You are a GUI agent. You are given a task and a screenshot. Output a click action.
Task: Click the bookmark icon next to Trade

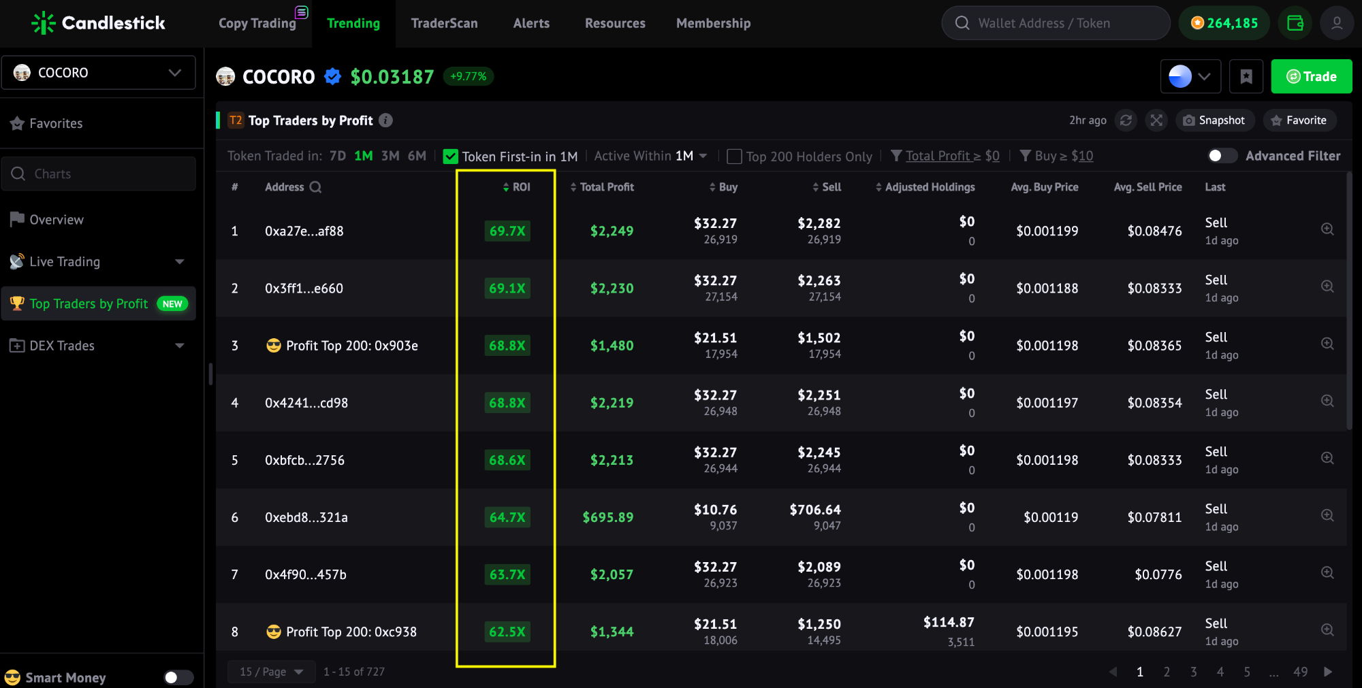point(1246,76)
